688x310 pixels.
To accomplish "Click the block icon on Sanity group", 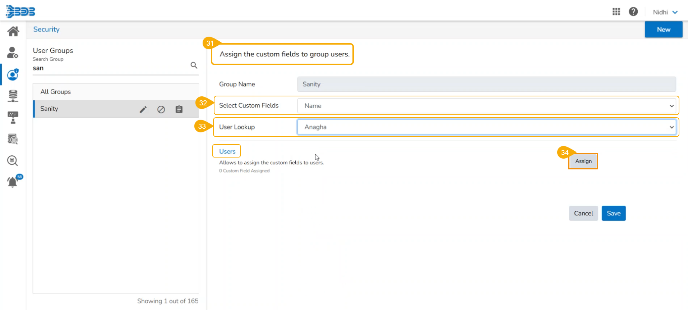I will (x=161, y=109).
